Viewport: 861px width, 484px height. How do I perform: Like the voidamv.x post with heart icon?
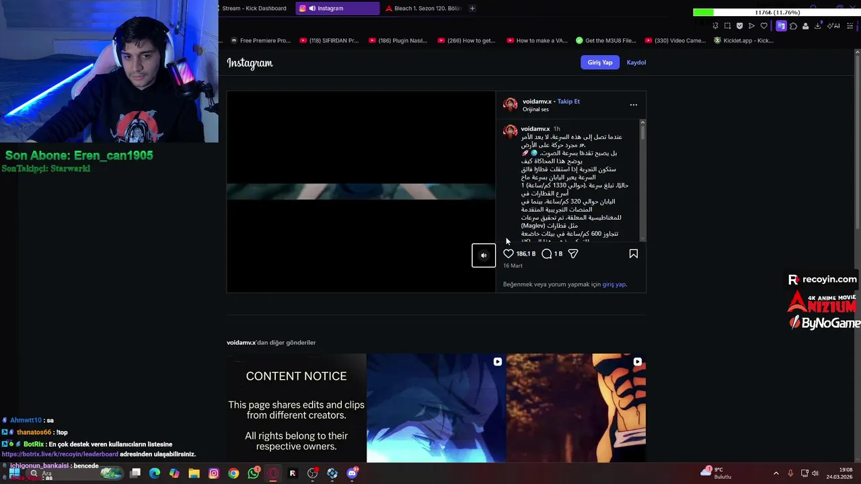[x=509, y=253]
